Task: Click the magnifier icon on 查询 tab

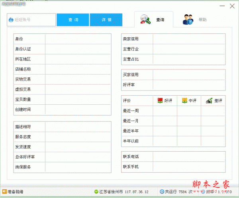Action: [x=145, y=19]
